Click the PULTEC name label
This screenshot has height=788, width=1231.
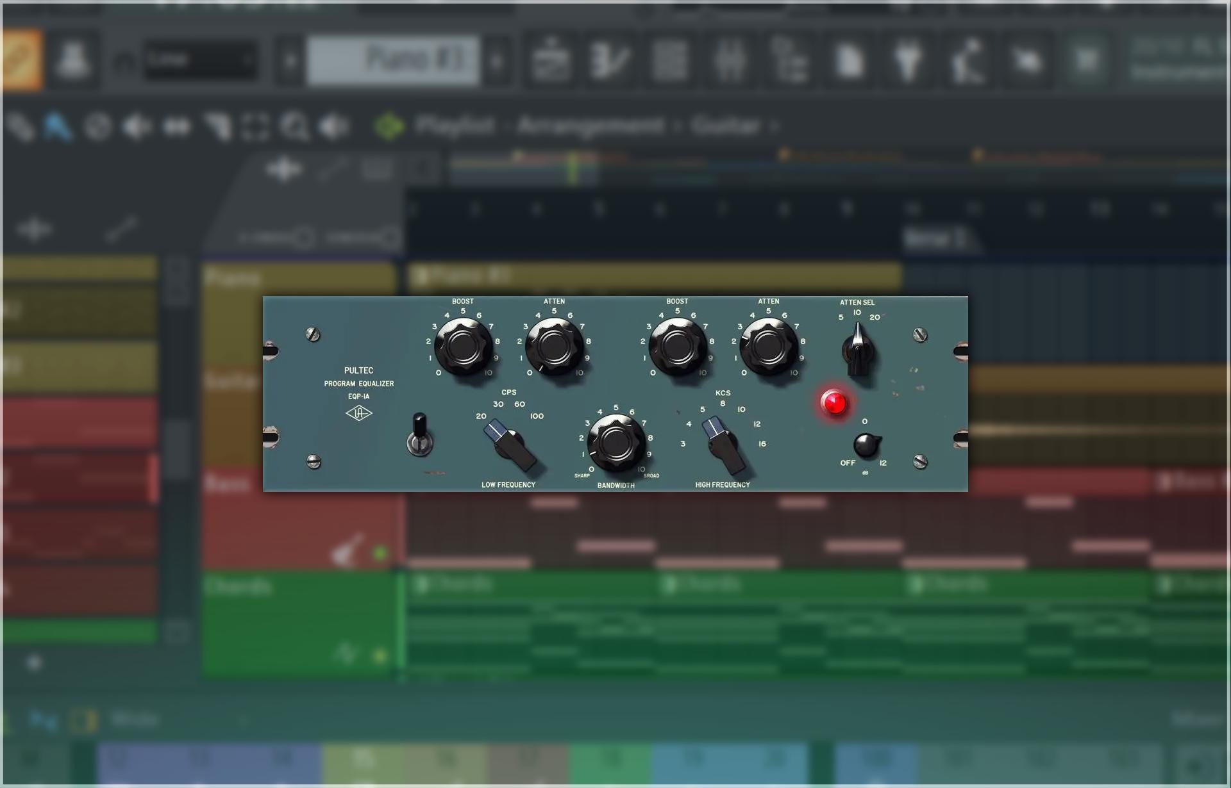click(x=358, y=370)
